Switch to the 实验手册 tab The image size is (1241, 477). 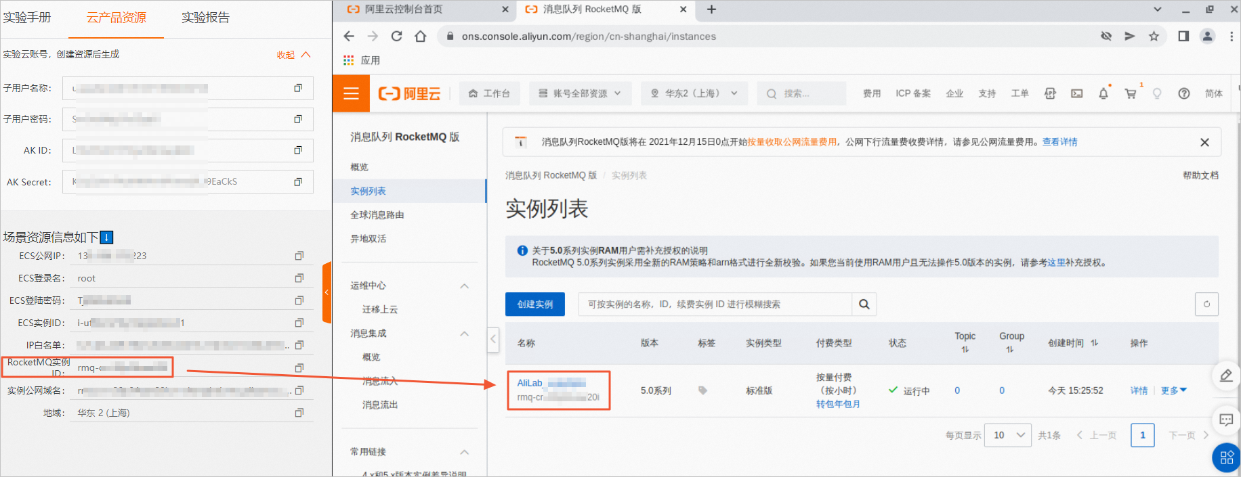coord(27,18)
